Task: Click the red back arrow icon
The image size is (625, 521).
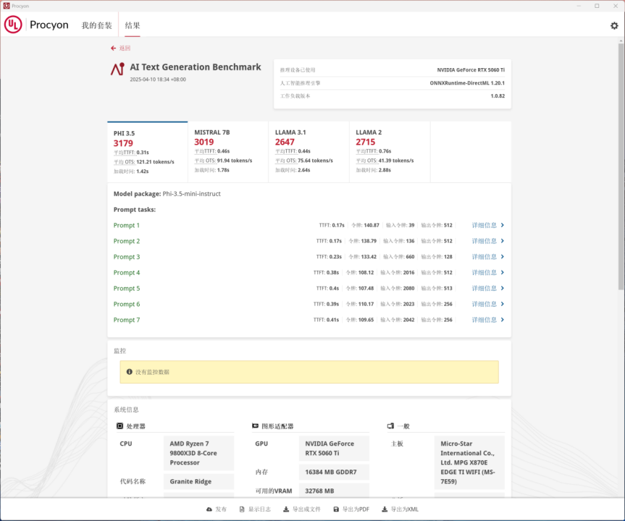Action: [x=113, y=48]
